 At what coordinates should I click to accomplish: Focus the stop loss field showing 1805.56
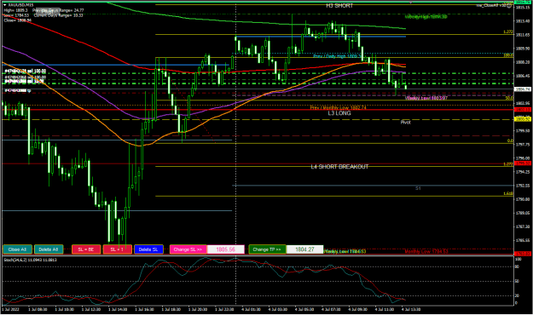pos(226,249)
